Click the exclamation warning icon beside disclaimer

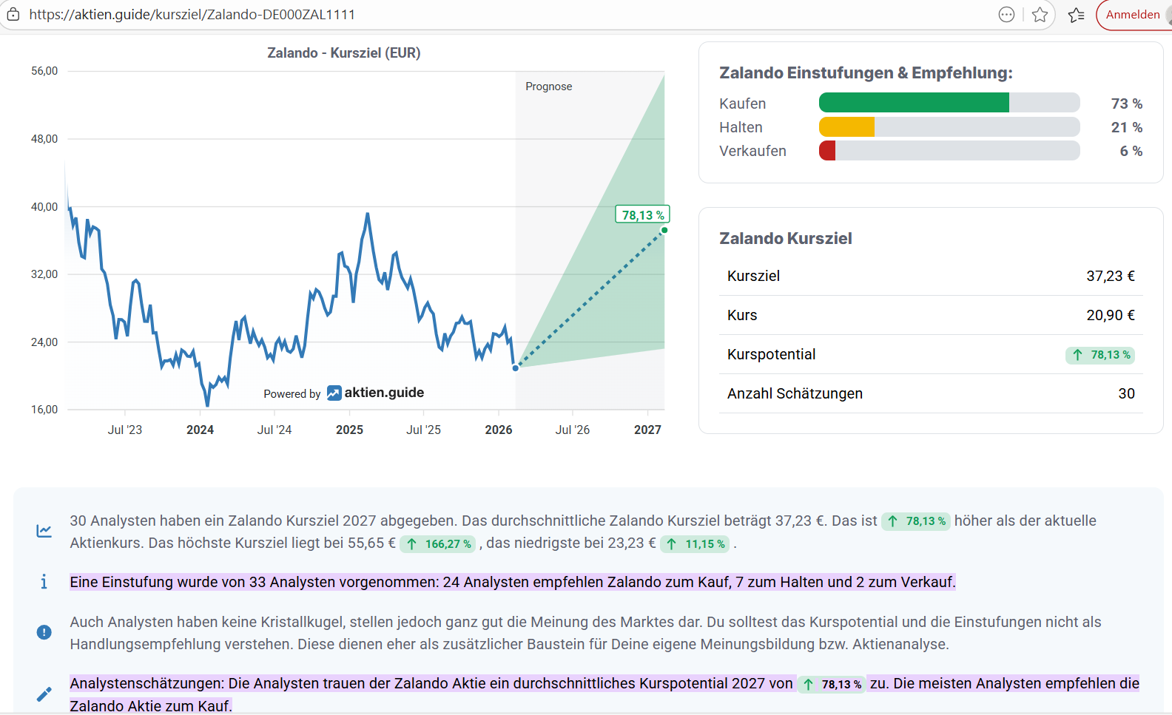coord(44,632)
